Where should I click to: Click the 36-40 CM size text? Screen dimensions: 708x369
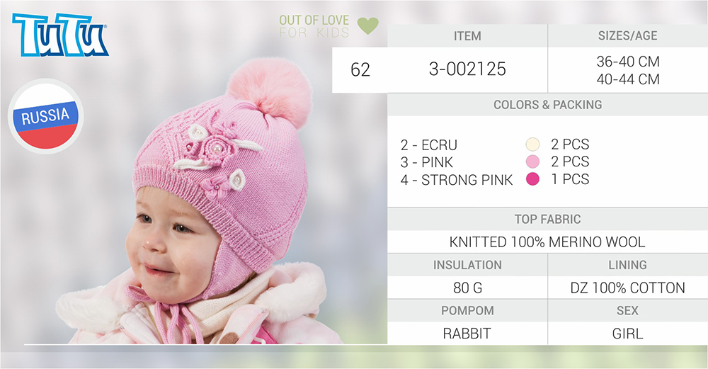tap(627, 62)
